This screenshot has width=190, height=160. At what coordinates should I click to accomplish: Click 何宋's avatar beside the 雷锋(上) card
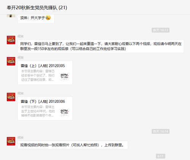point(11,61)
